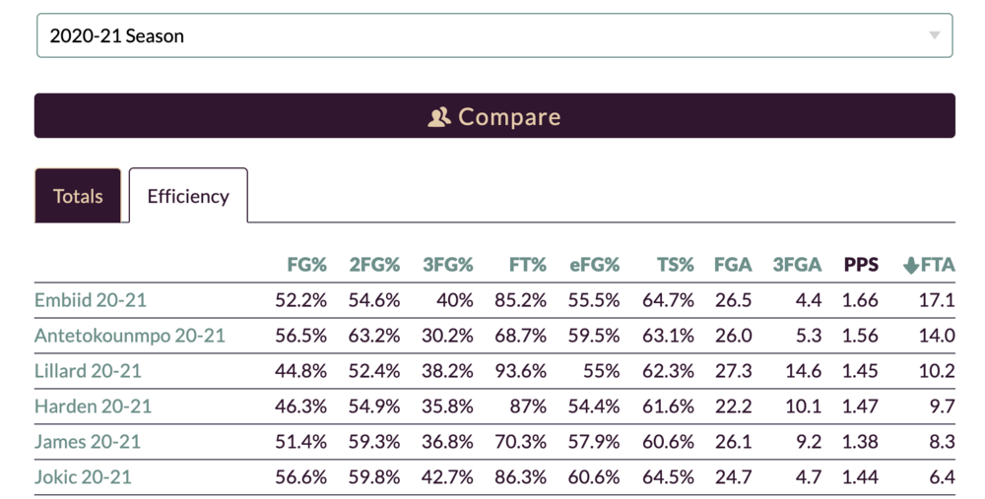Image resolution: width=985 pixels, height=499 pixels.
Task: Sort by FGA column header
Action: 733,265
